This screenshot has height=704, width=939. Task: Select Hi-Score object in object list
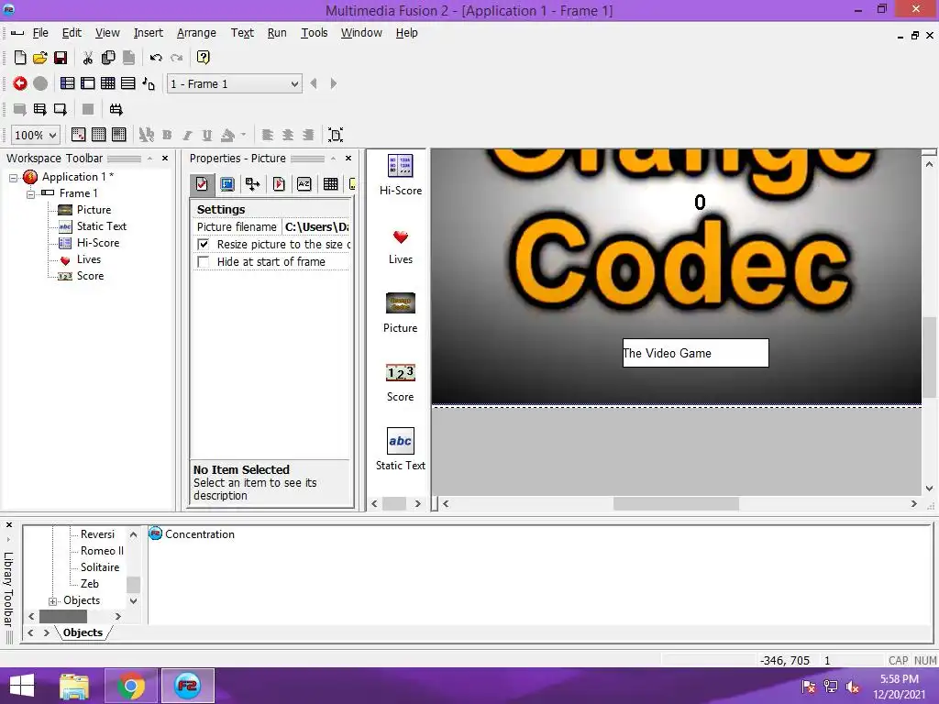[401, 174]
